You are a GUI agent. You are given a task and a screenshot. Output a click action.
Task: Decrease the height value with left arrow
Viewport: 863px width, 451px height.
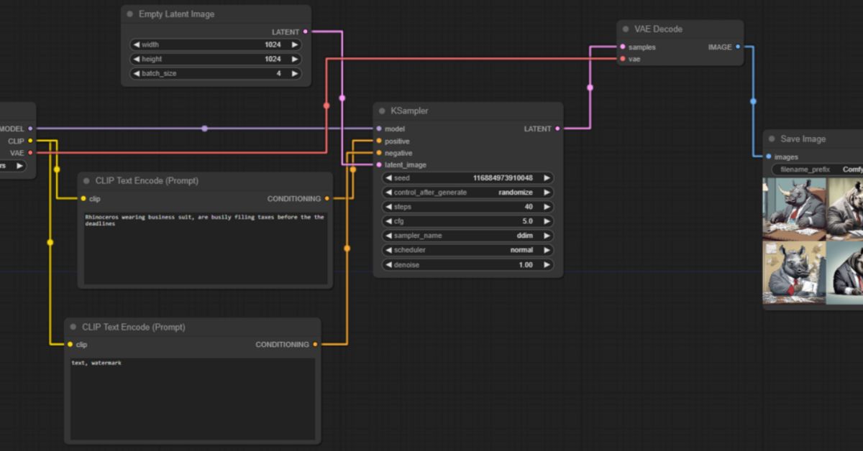coord(136,59)
